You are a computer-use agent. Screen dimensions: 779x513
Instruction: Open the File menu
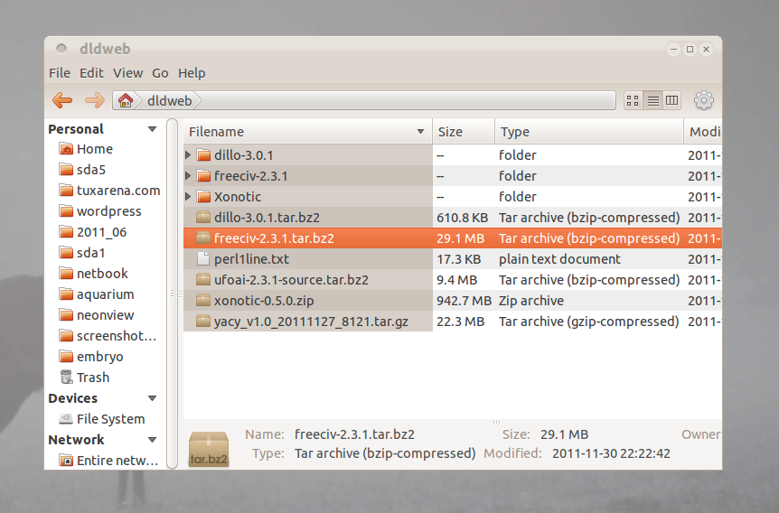pos(59,73)
